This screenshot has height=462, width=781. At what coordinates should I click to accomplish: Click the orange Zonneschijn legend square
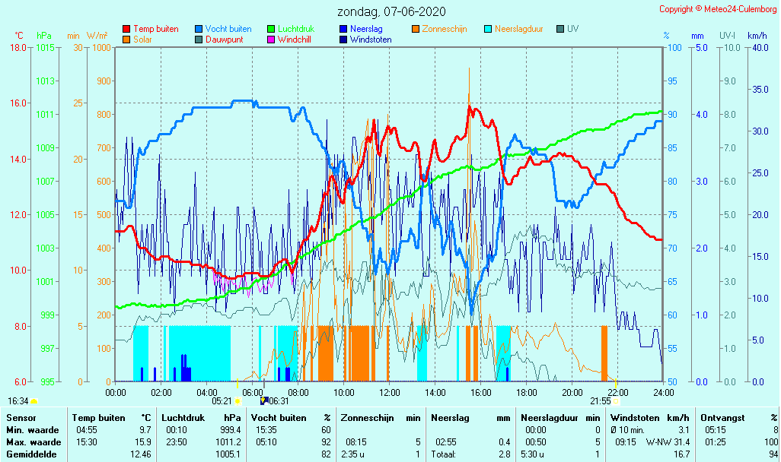[416, 30]
